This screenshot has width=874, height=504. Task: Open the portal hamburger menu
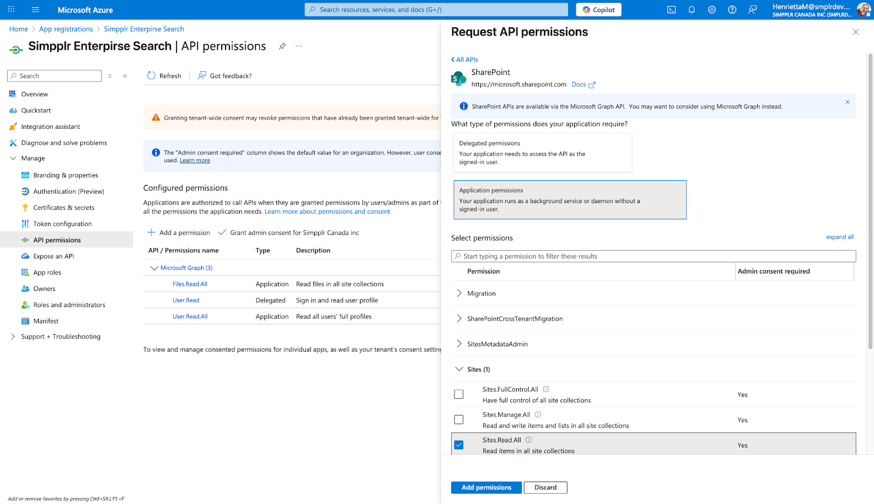pos(36,10)
